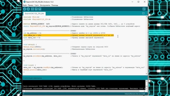Click the editor scrollbar up arrow
The height and width of the screenshot is (96, 170).
click(x=146, y=17)
